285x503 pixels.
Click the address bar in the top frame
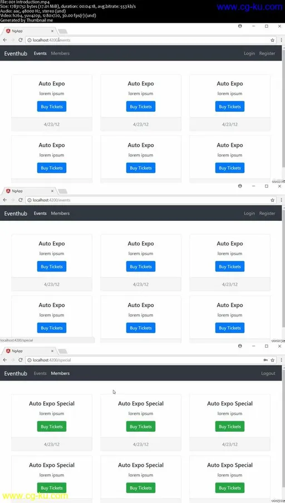tap(151, 40)
